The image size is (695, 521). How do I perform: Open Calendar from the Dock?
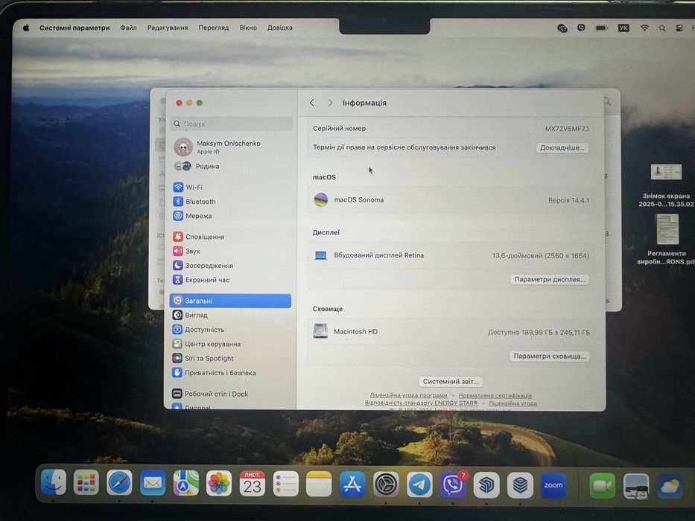click(253, 483)
